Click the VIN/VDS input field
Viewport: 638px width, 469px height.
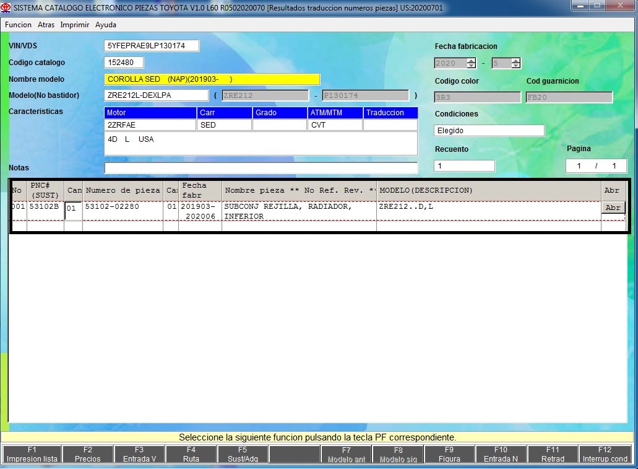click(152, 46)
